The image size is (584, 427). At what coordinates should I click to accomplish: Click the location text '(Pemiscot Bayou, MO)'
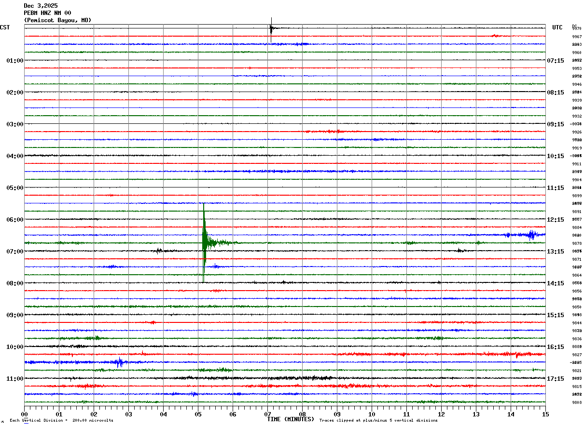pos(57,20)
